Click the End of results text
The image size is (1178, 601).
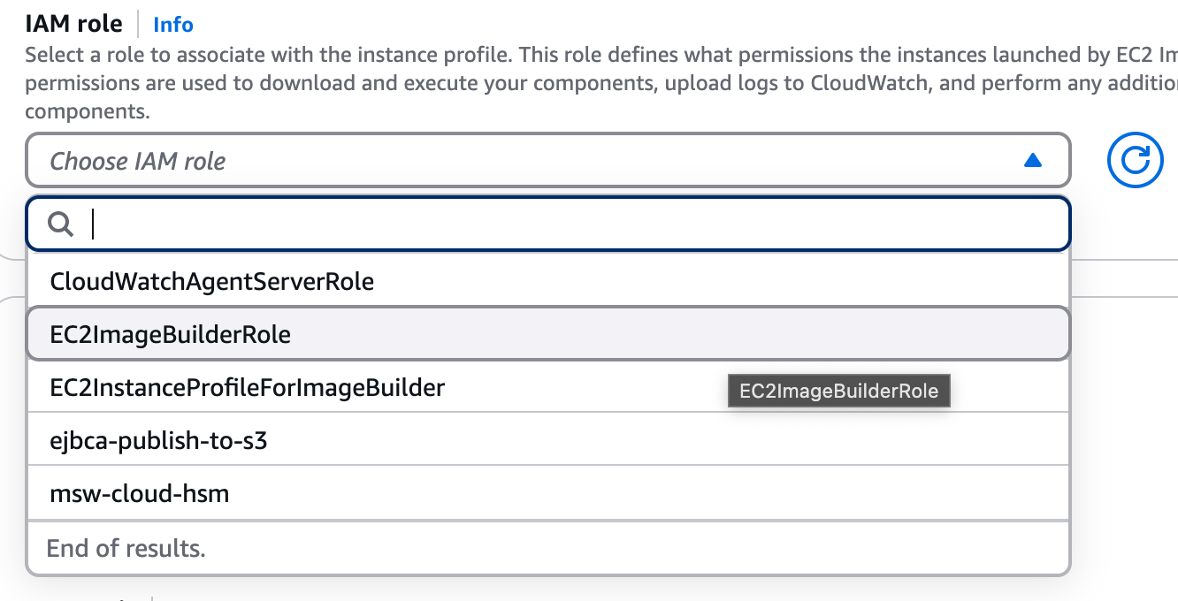[x=126, y=548]
